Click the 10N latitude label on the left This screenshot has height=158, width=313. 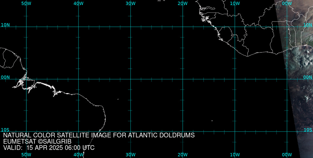[x=5, y=25]
